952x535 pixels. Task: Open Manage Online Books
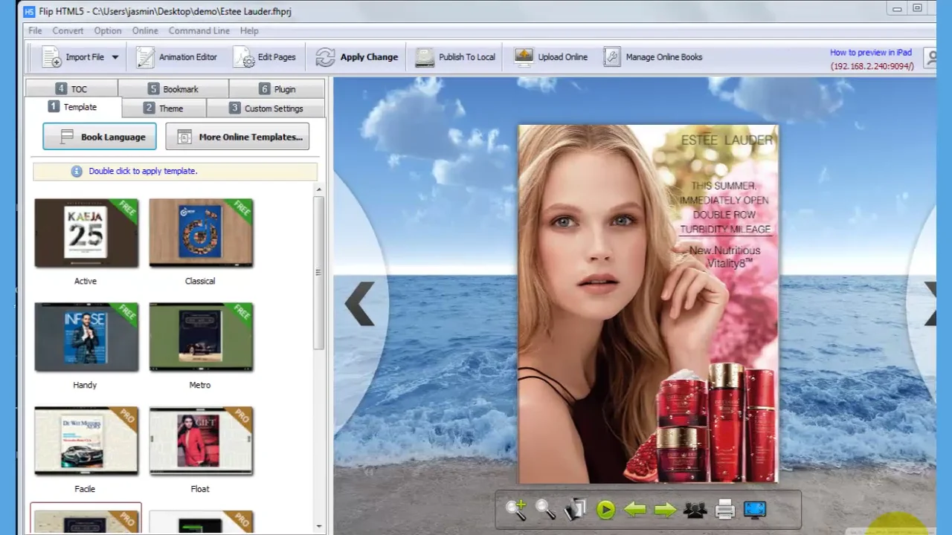(x=653, y=57)
